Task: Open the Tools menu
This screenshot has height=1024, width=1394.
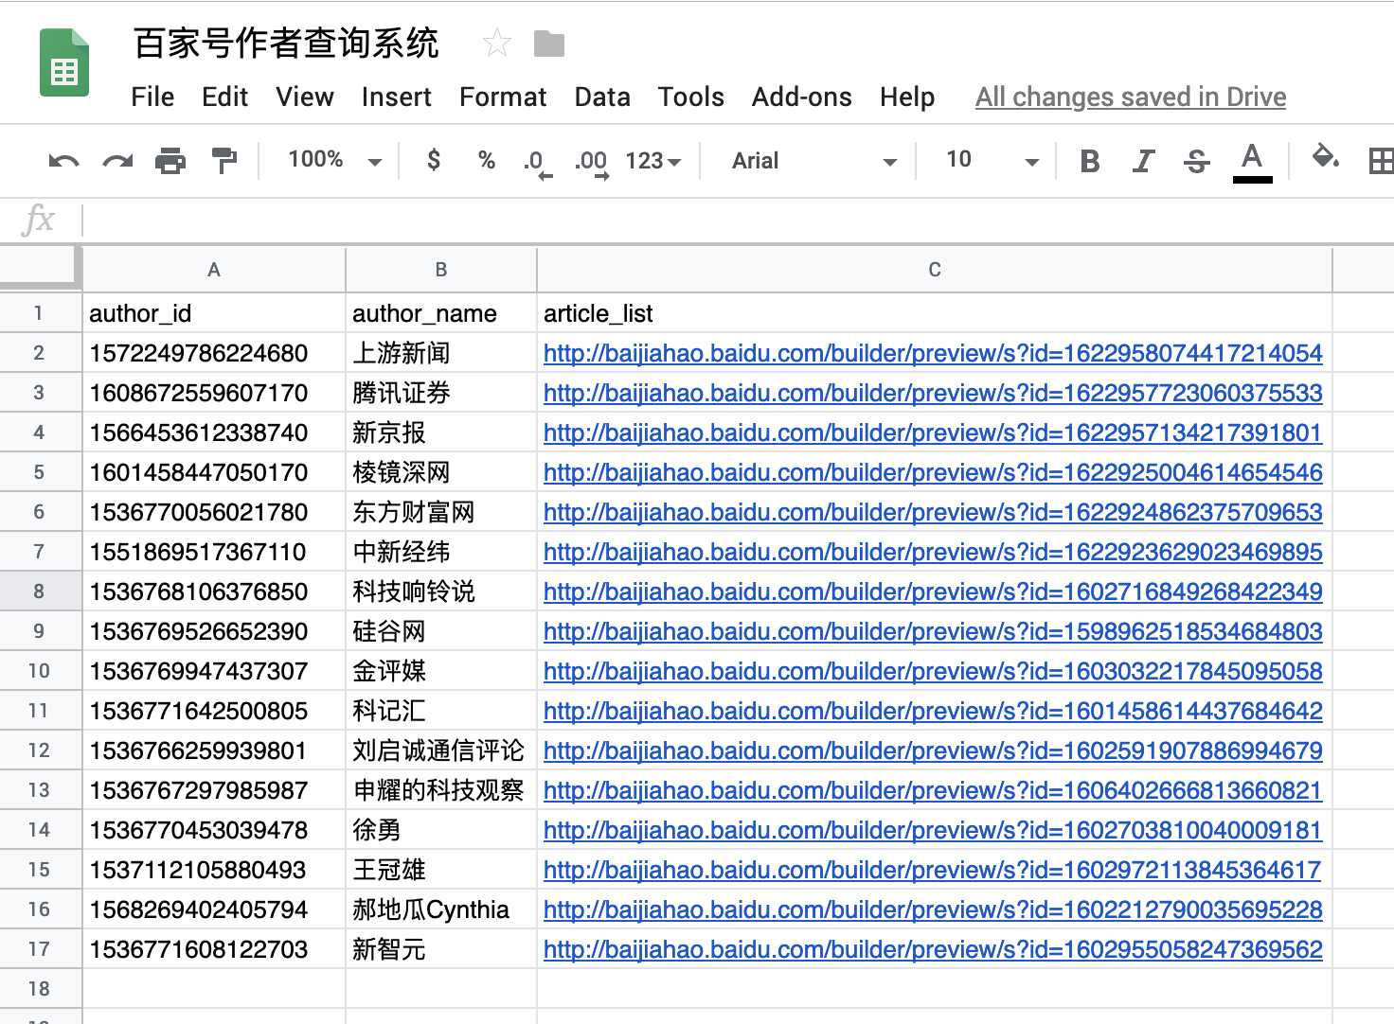Action: (x=691, y=97)
